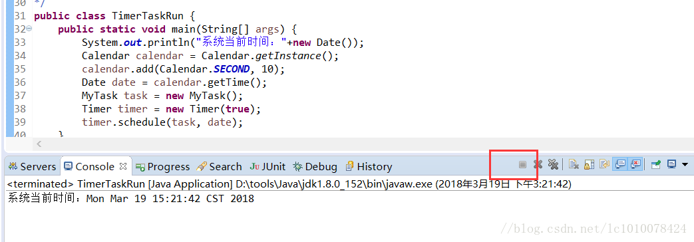
Task: Click the editor horizontal scrollbar left arrow
Action: point(39,144)
